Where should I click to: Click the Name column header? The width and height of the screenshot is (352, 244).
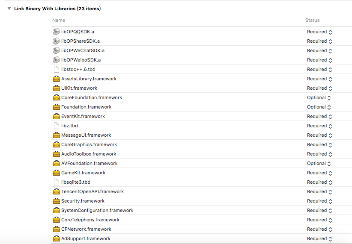pos(59,20)
